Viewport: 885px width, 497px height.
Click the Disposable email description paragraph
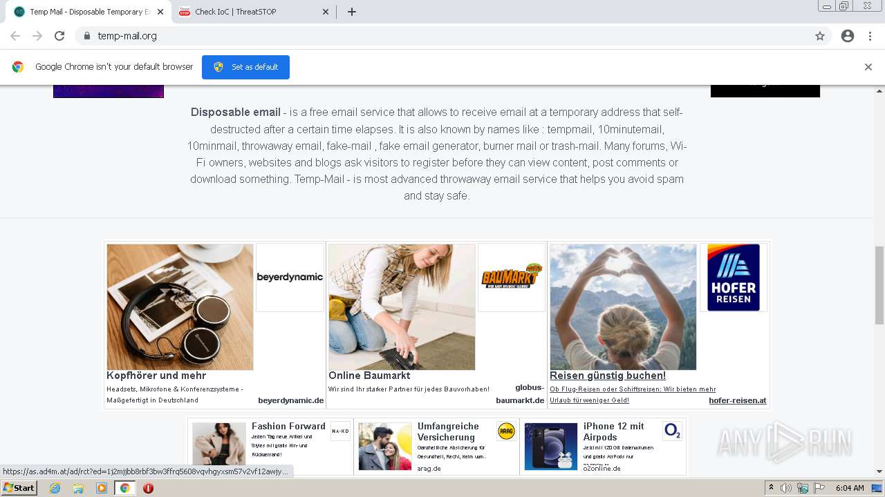(437, 154)
